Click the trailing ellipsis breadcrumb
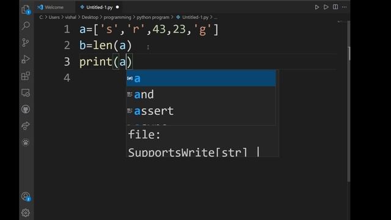Image resolution: width=391 pixels, height=220 pixels. [216, 17]
